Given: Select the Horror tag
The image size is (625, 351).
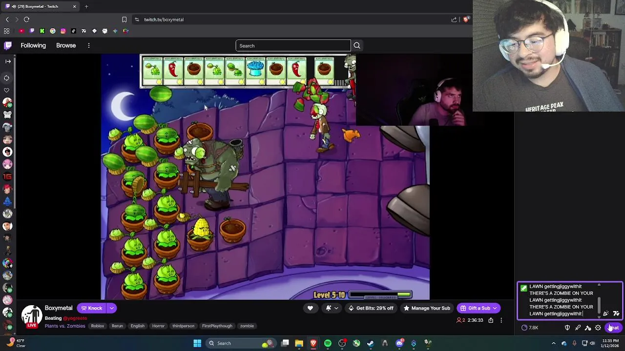Looking at the screenshot, I should [x=158, y=326].
